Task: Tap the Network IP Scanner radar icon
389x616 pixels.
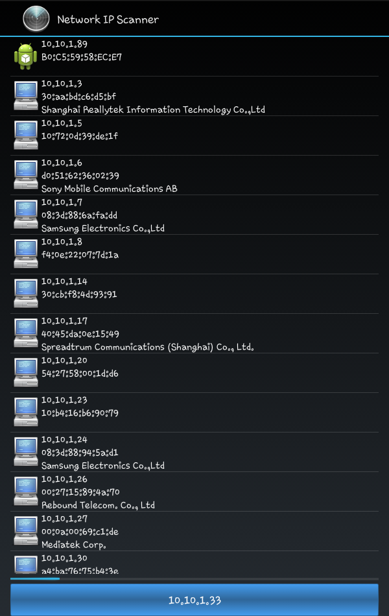Action: (x=36, y=18)
